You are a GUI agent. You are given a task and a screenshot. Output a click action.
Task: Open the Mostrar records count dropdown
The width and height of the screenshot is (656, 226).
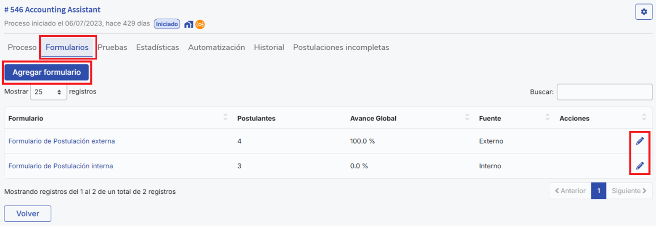[48, 92]
